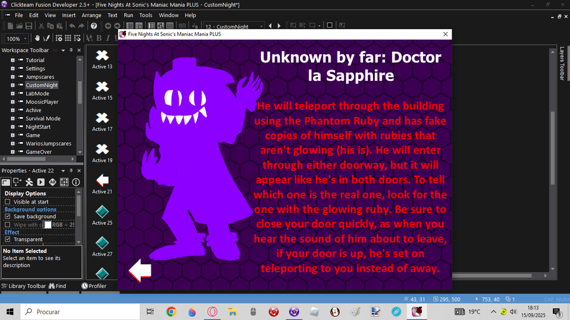
Task: Pin the Properties panel
Action: [71, 171]
